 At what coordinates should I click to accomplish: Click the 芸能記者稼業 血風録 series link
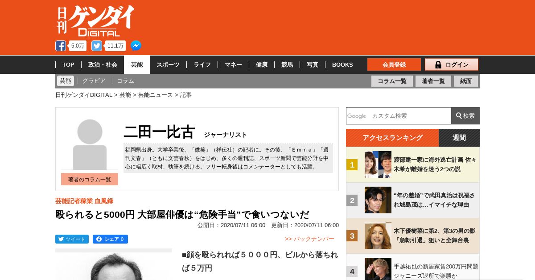point(84,201)
